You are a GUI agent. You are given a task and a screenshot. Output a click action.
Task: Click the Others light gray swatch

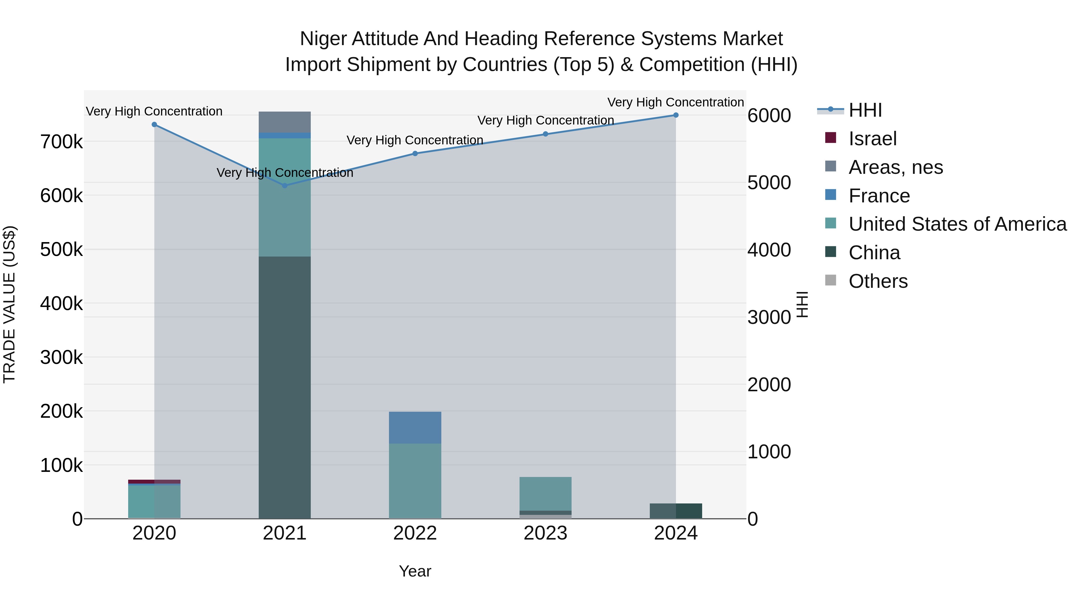click(831, 280)
